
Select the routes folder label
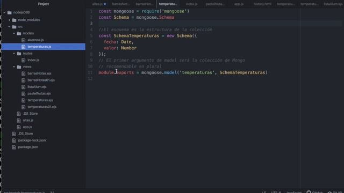pos(27,54)
